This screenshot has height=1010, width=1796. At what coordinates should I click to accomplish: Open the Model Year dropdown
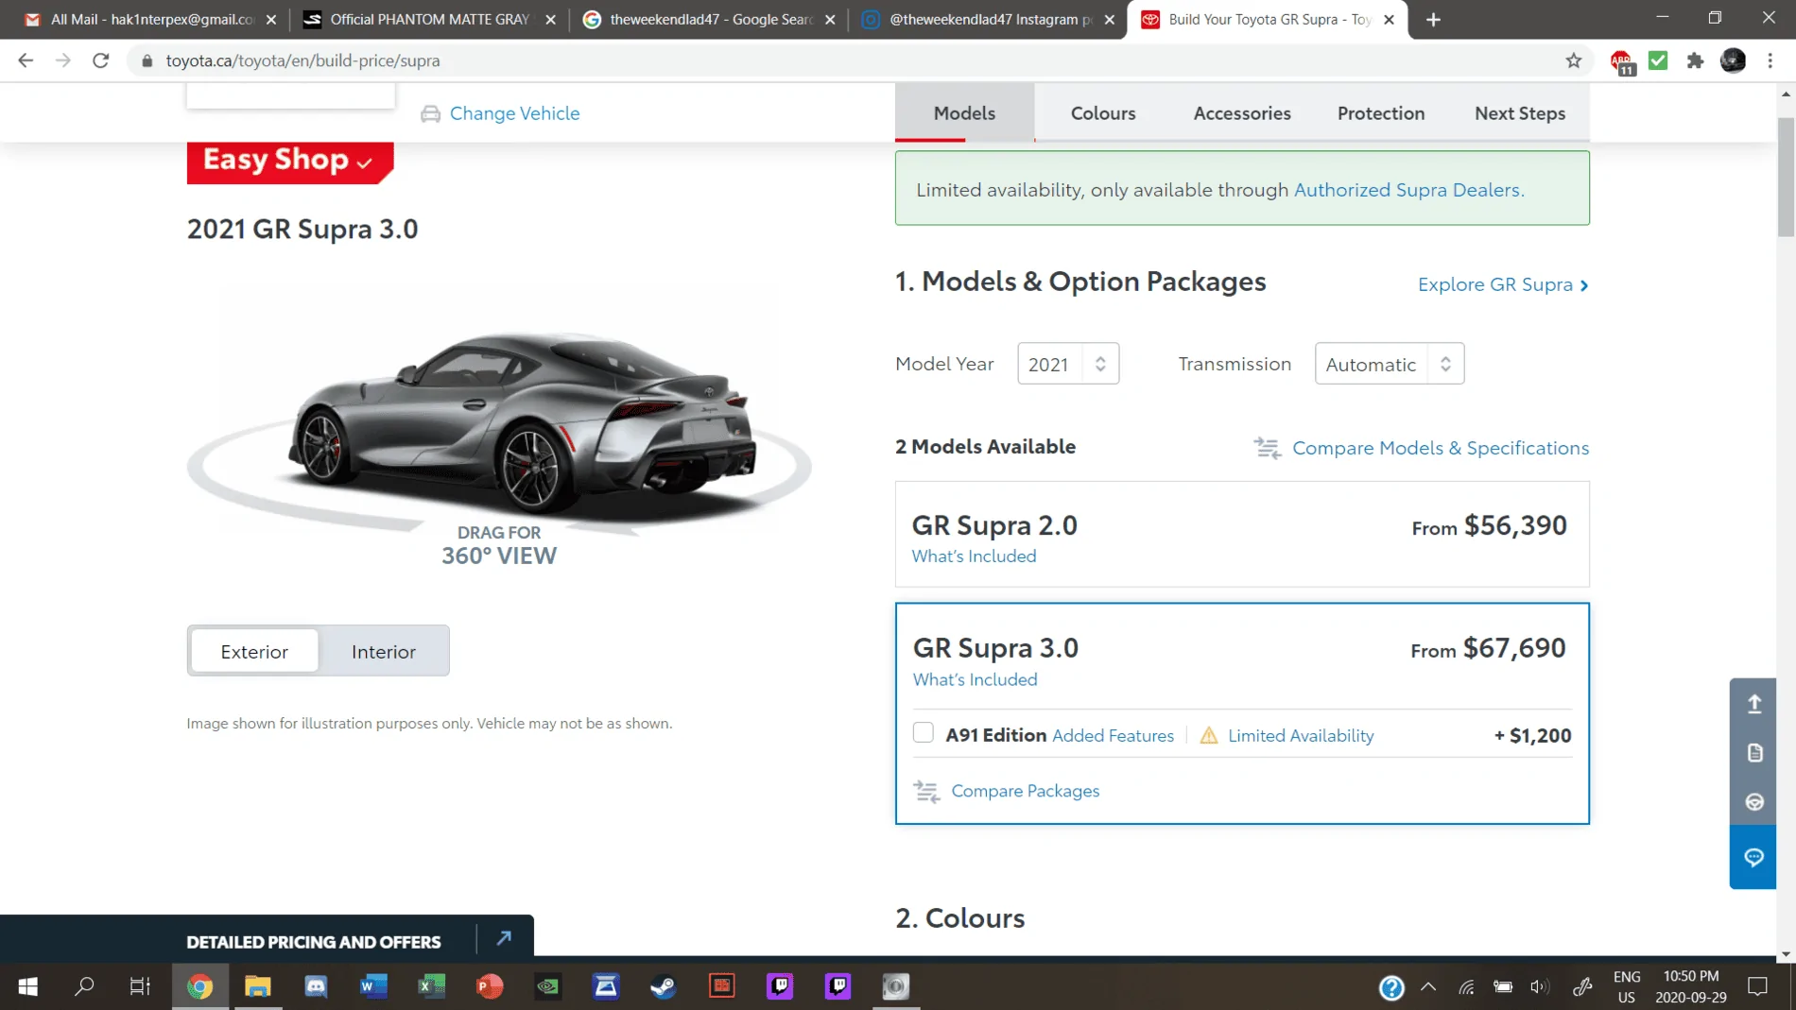1068,364
